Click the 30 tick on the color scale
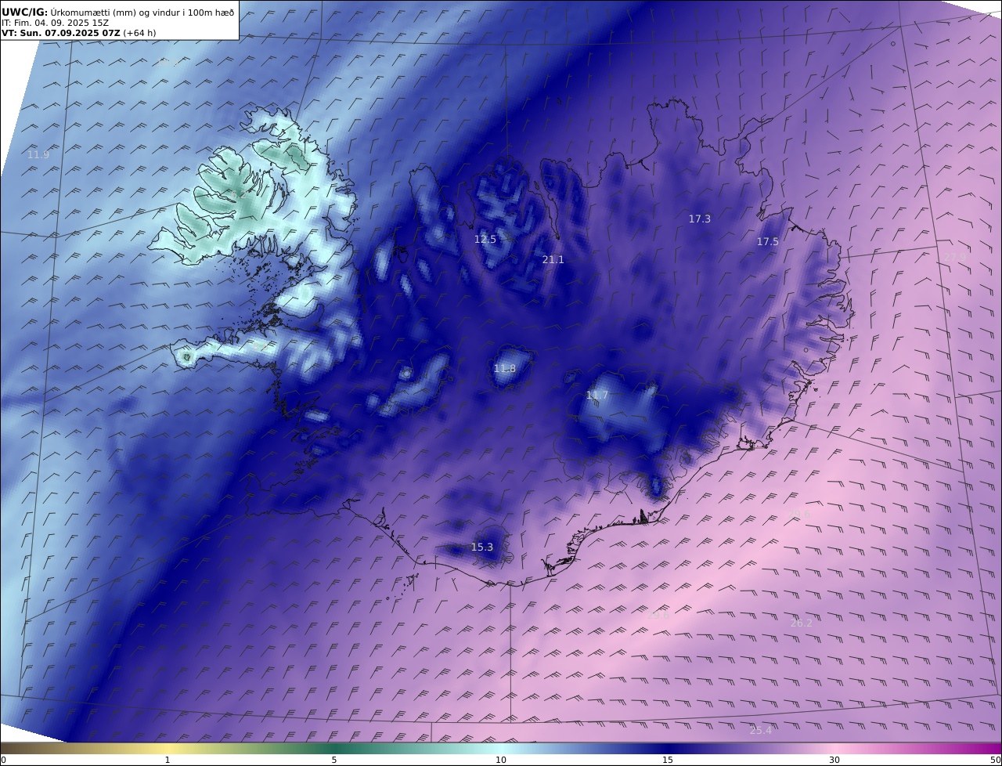The height and width of the screenshot is (766, 1002). click(834, 760)
